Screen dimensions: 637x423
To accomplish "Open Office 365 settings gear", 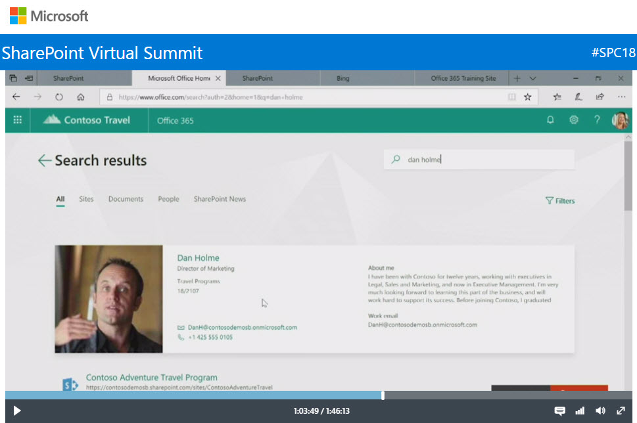I will pyautogui.click(x=574, y=120).
